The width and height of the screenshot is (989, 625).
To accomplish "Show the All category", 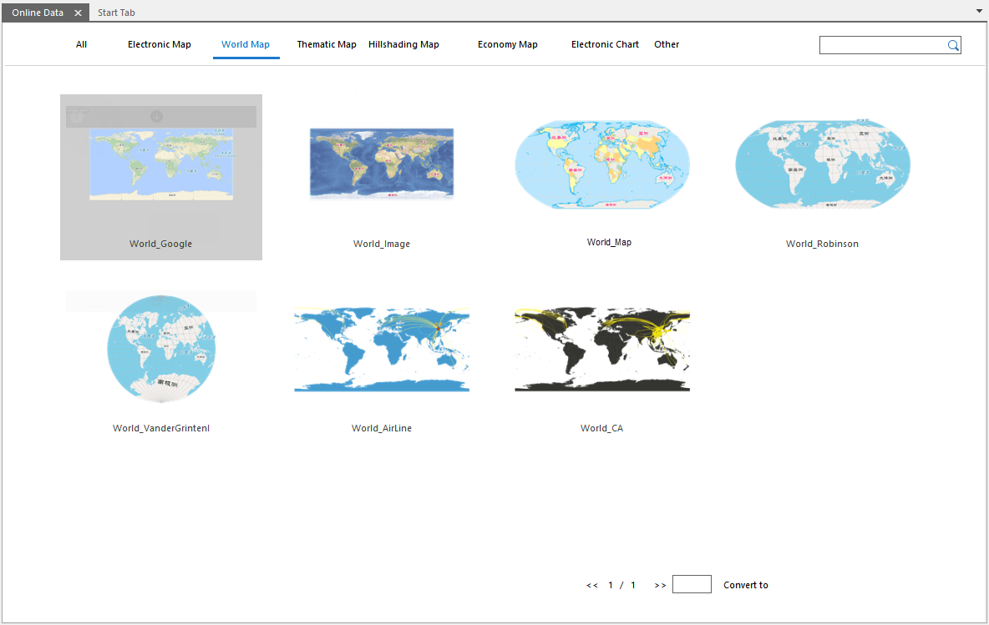I will point(81,45).
